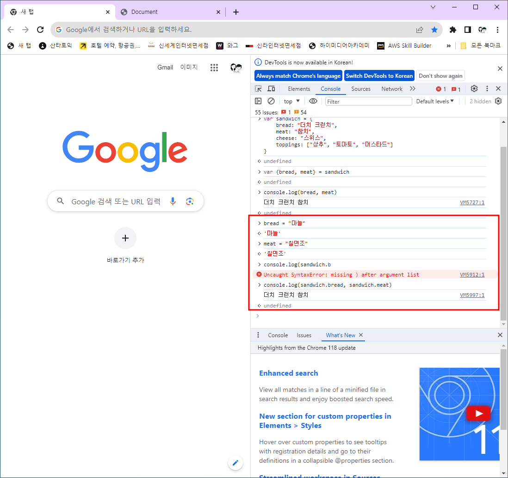Click the share page icon in address bar
Screen dimensions: 508x478
click(x=420, y=30)
